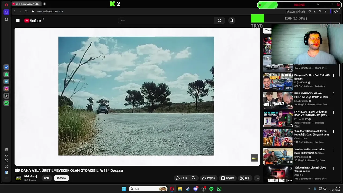Open YouTube hamburger guide menu
Viewport: 343px width, 193px height.
pyautogui.click(x=18, y=21)
